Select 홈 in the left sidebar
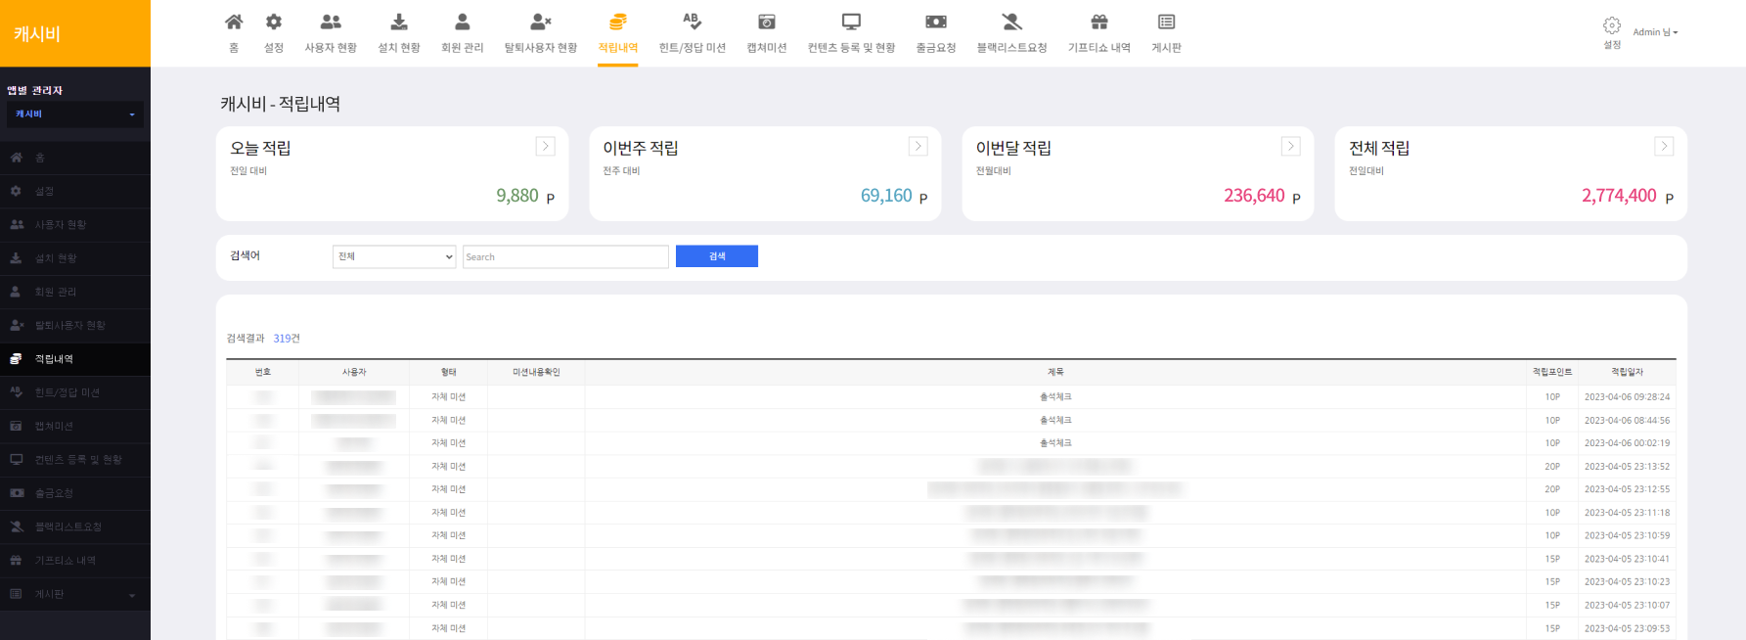This screenshot has height=640, width=1746. click(x=75, y=158)
